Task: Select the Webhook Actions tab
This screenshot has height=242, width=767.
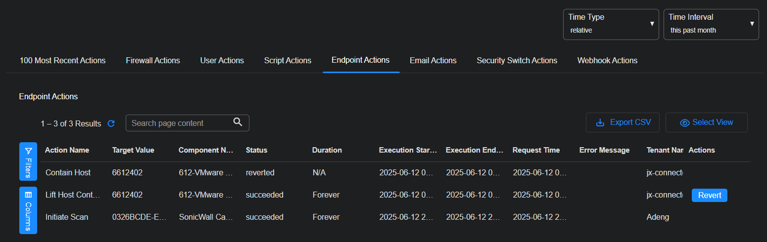Action: (607, 61)
